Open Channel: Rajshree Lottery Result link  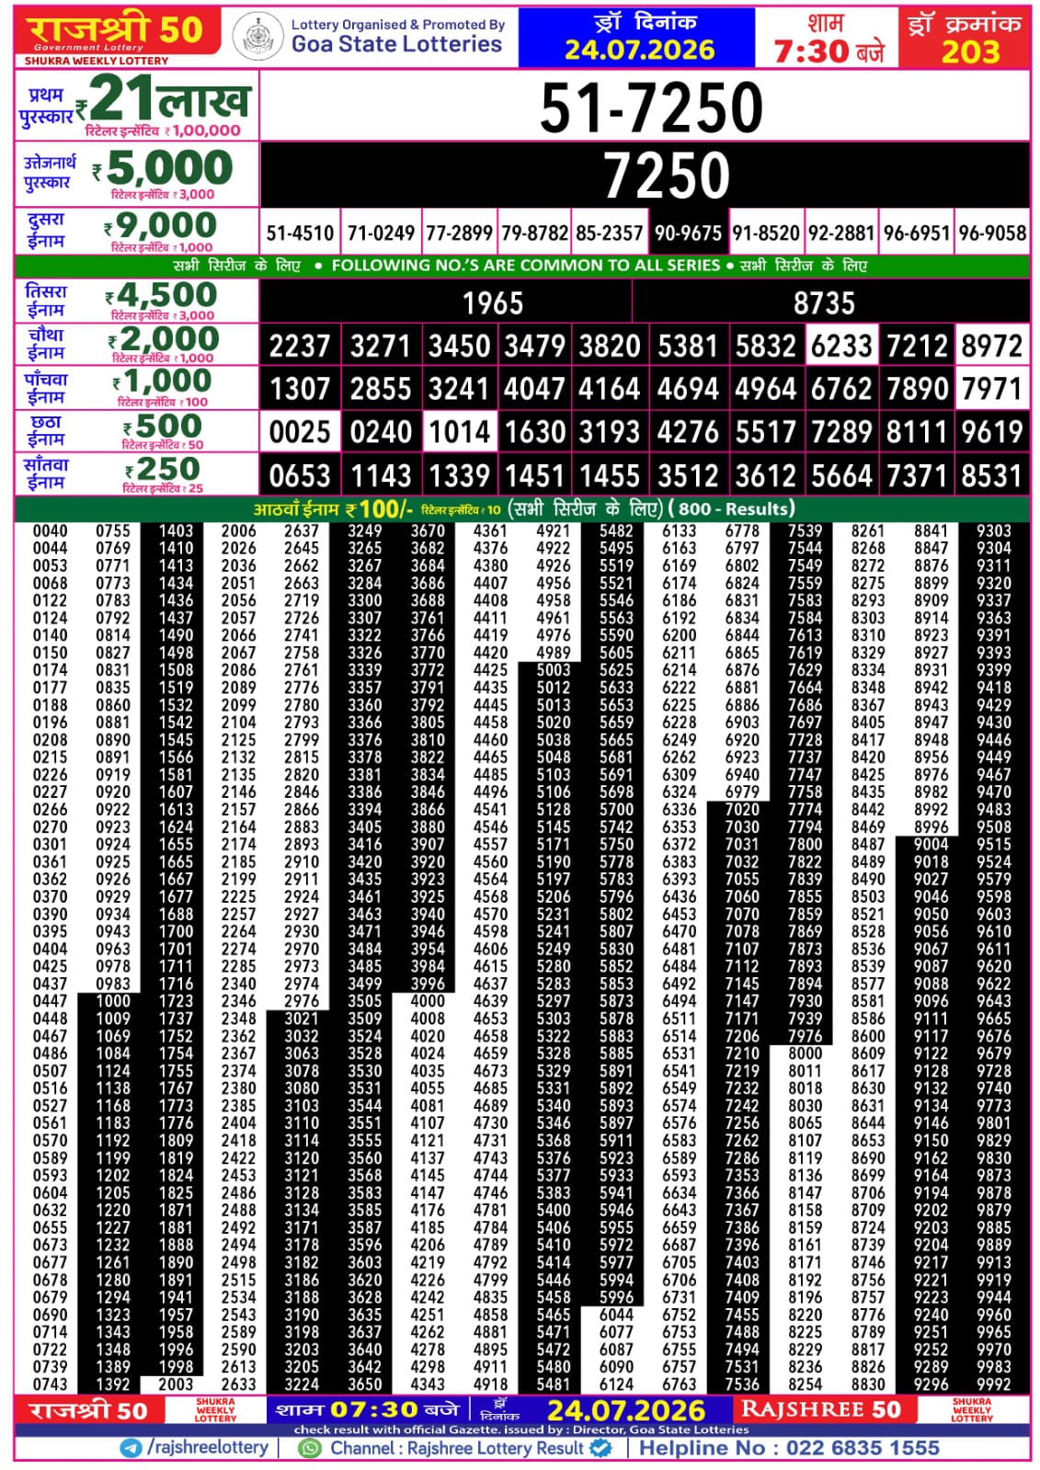(x=457, y=1448)
